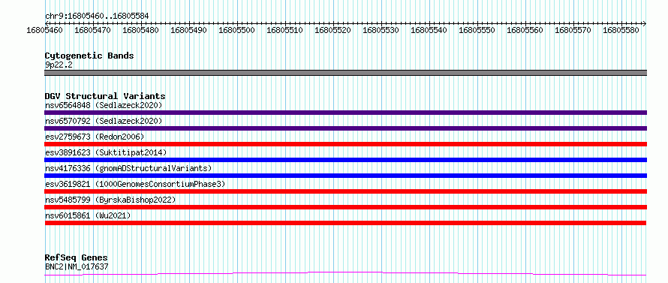
Task: Select the blue bar under esv3891623
Action: [345, 160]
